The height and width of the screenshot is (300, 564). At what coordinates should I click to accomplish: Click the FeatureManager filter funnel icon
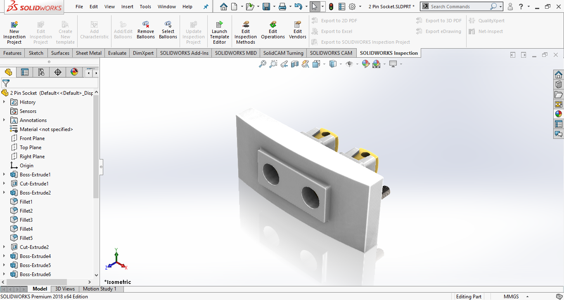[6, 83]
